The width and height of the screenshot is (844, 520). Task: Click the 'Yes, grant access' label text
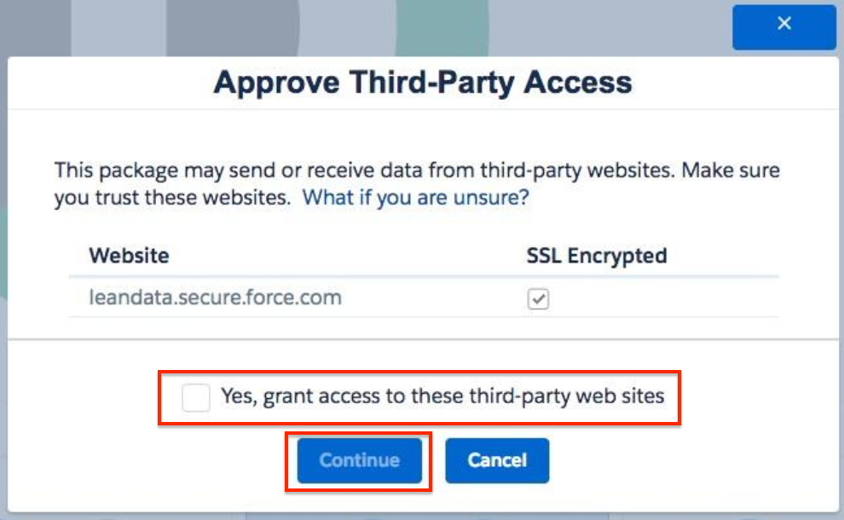click(442, 396)
